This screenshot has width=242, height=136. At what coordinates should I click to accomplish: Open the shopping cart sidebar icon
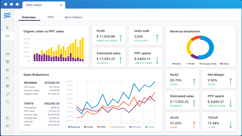7,70
